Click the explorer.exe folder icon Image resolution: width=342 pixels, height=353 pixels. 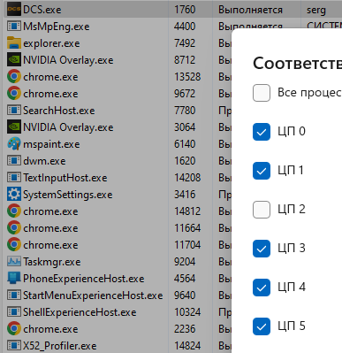(14, 43)
